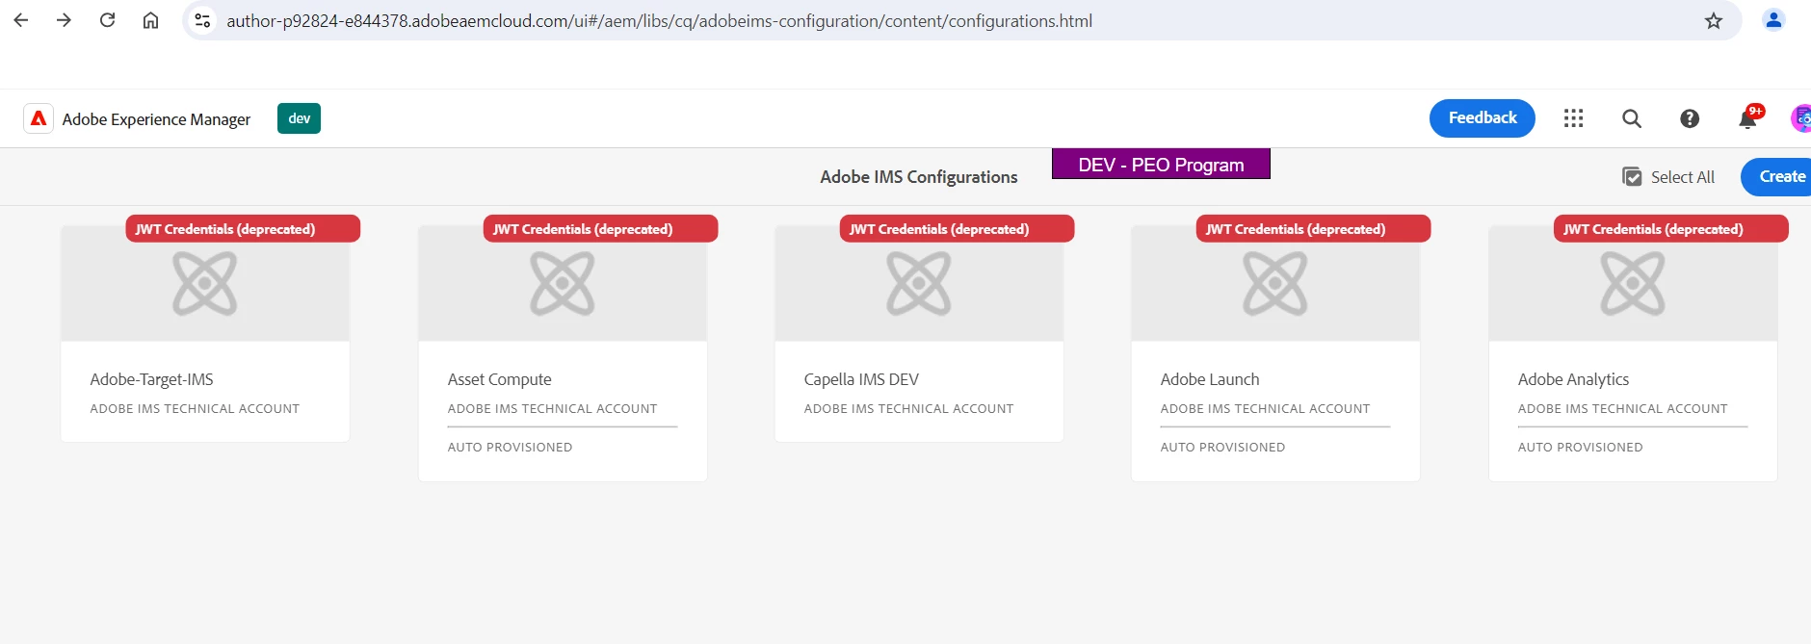Open the solutions grid switcher
The height and width of the screenshot is (644, 1811).
(x=1573, y=118)
